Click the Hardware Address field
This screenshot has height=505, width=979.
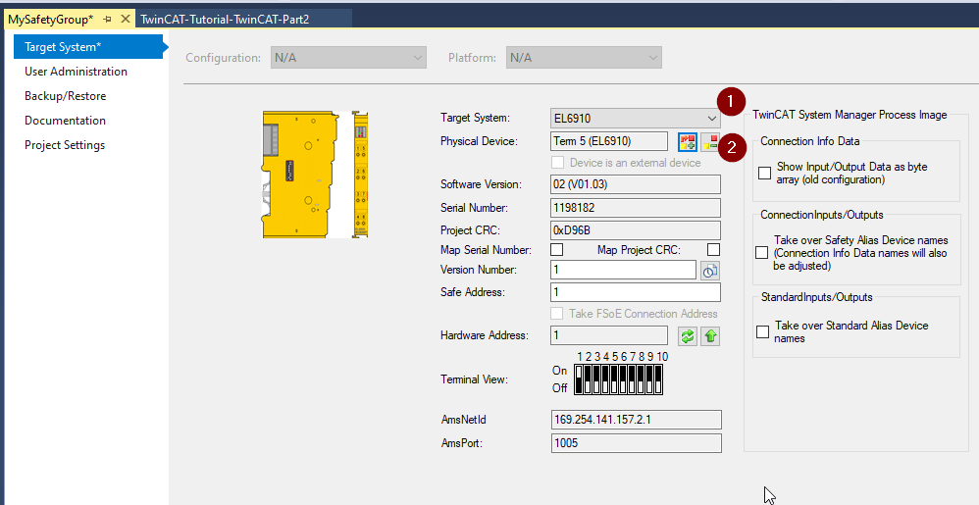pyautogui.click(x=609, y=335)
